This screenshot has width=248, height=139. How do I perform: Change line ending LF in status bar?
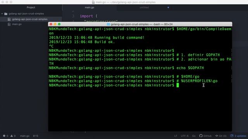point(176,136)
